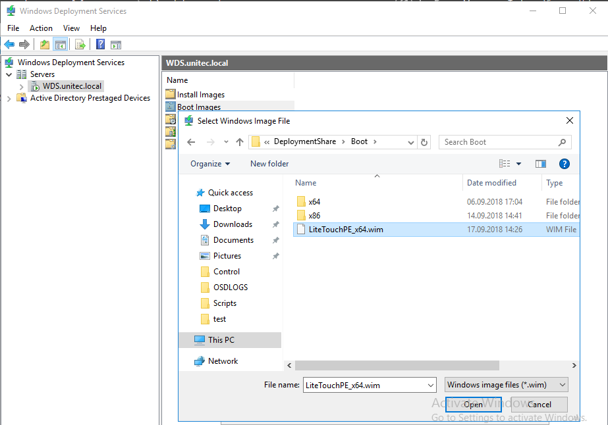Viewport: 608px width, 425px height.
Task: Open the Scripts folder in navigation pane
Action: (x=225, y=303)
